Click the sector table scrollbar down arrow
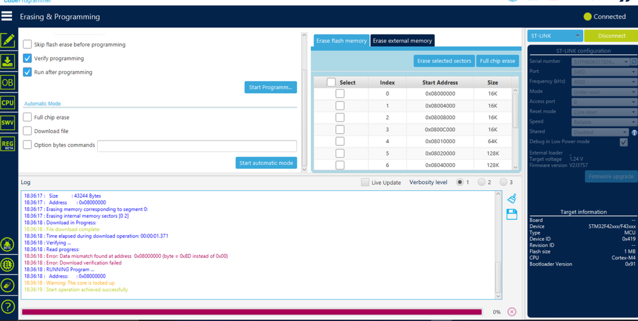 coord(515,168)
